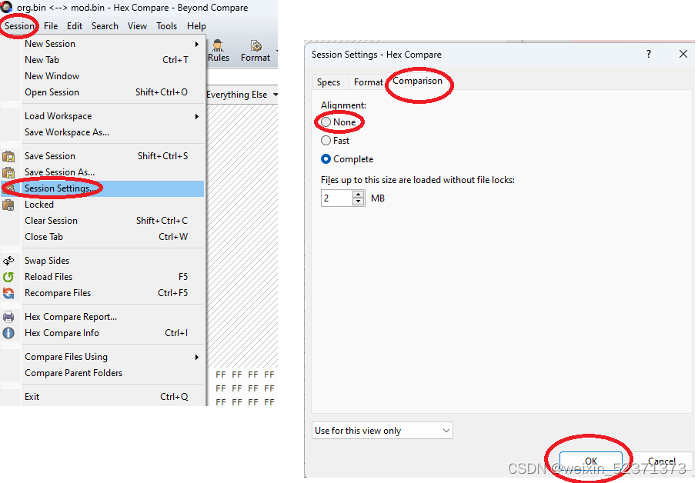
Task: Choose the Exit menu item
Action: click(102, 397)
